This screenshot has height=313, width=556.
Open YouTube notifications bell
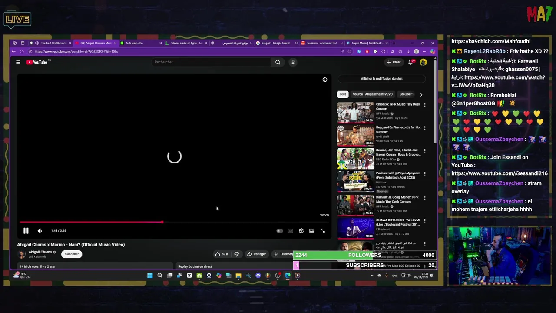410,62
